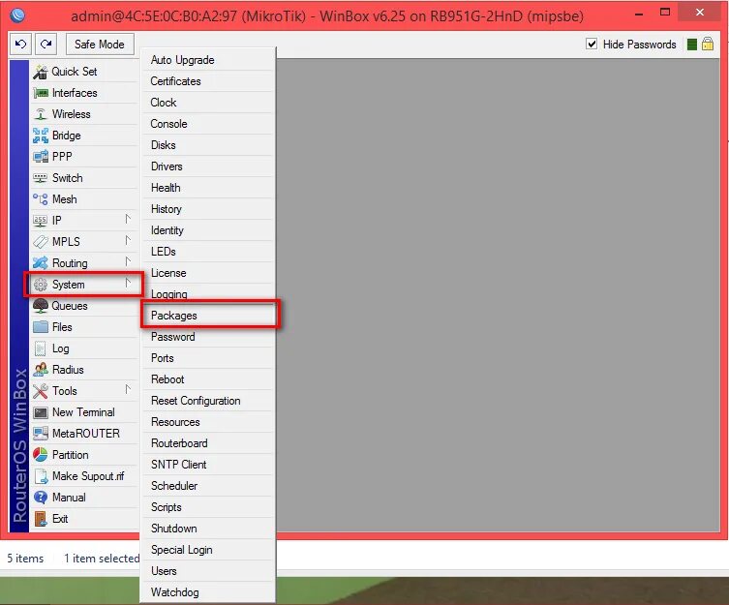Click the WinBox title bar app icon
Viewport: 729px width, 605px height.
point(17,15)
